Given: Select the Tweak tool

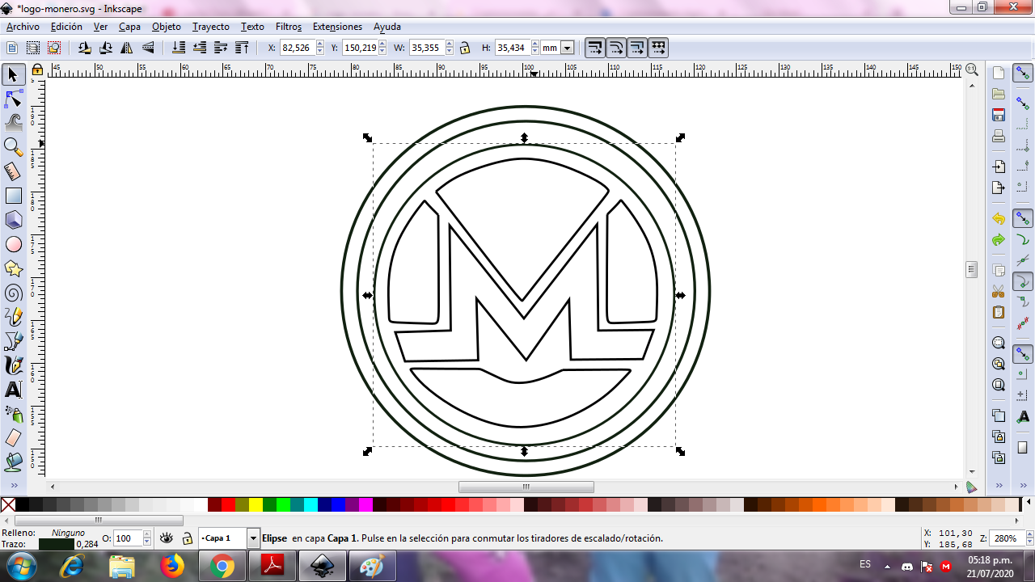Looking at the screenshot, I should (x=13, y=123).
